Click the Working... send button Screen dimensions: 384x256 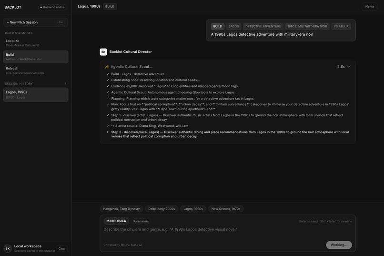pyautogui.click(x=339, y=245)
